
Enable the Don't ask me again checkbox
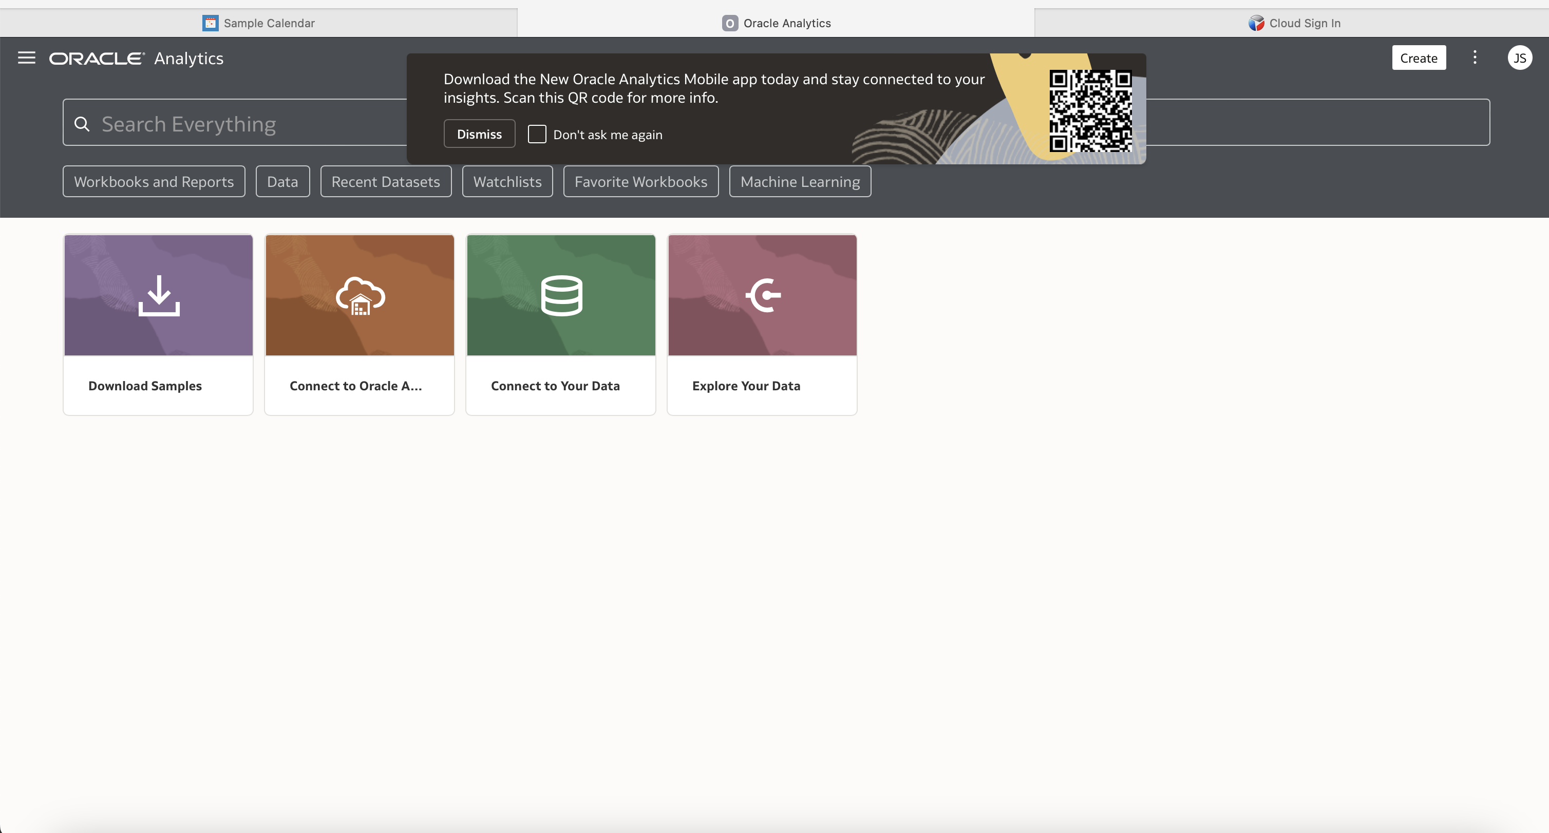(536, 134)
